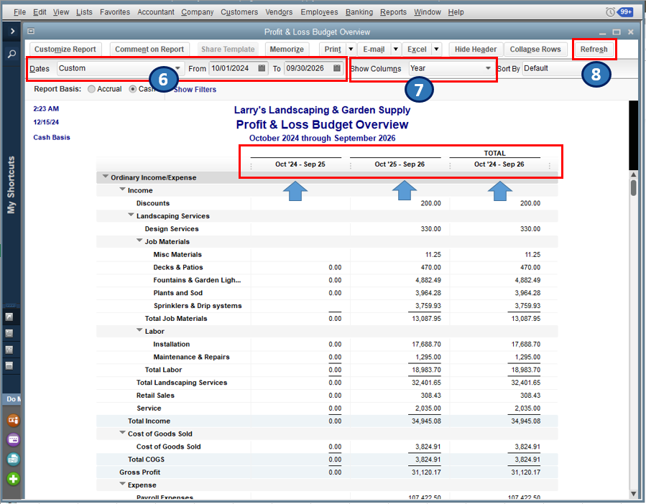This screenshot has height=504, width=646.
Task: Click the teal printer icon in the sidebar
Action: coord(13,459)
